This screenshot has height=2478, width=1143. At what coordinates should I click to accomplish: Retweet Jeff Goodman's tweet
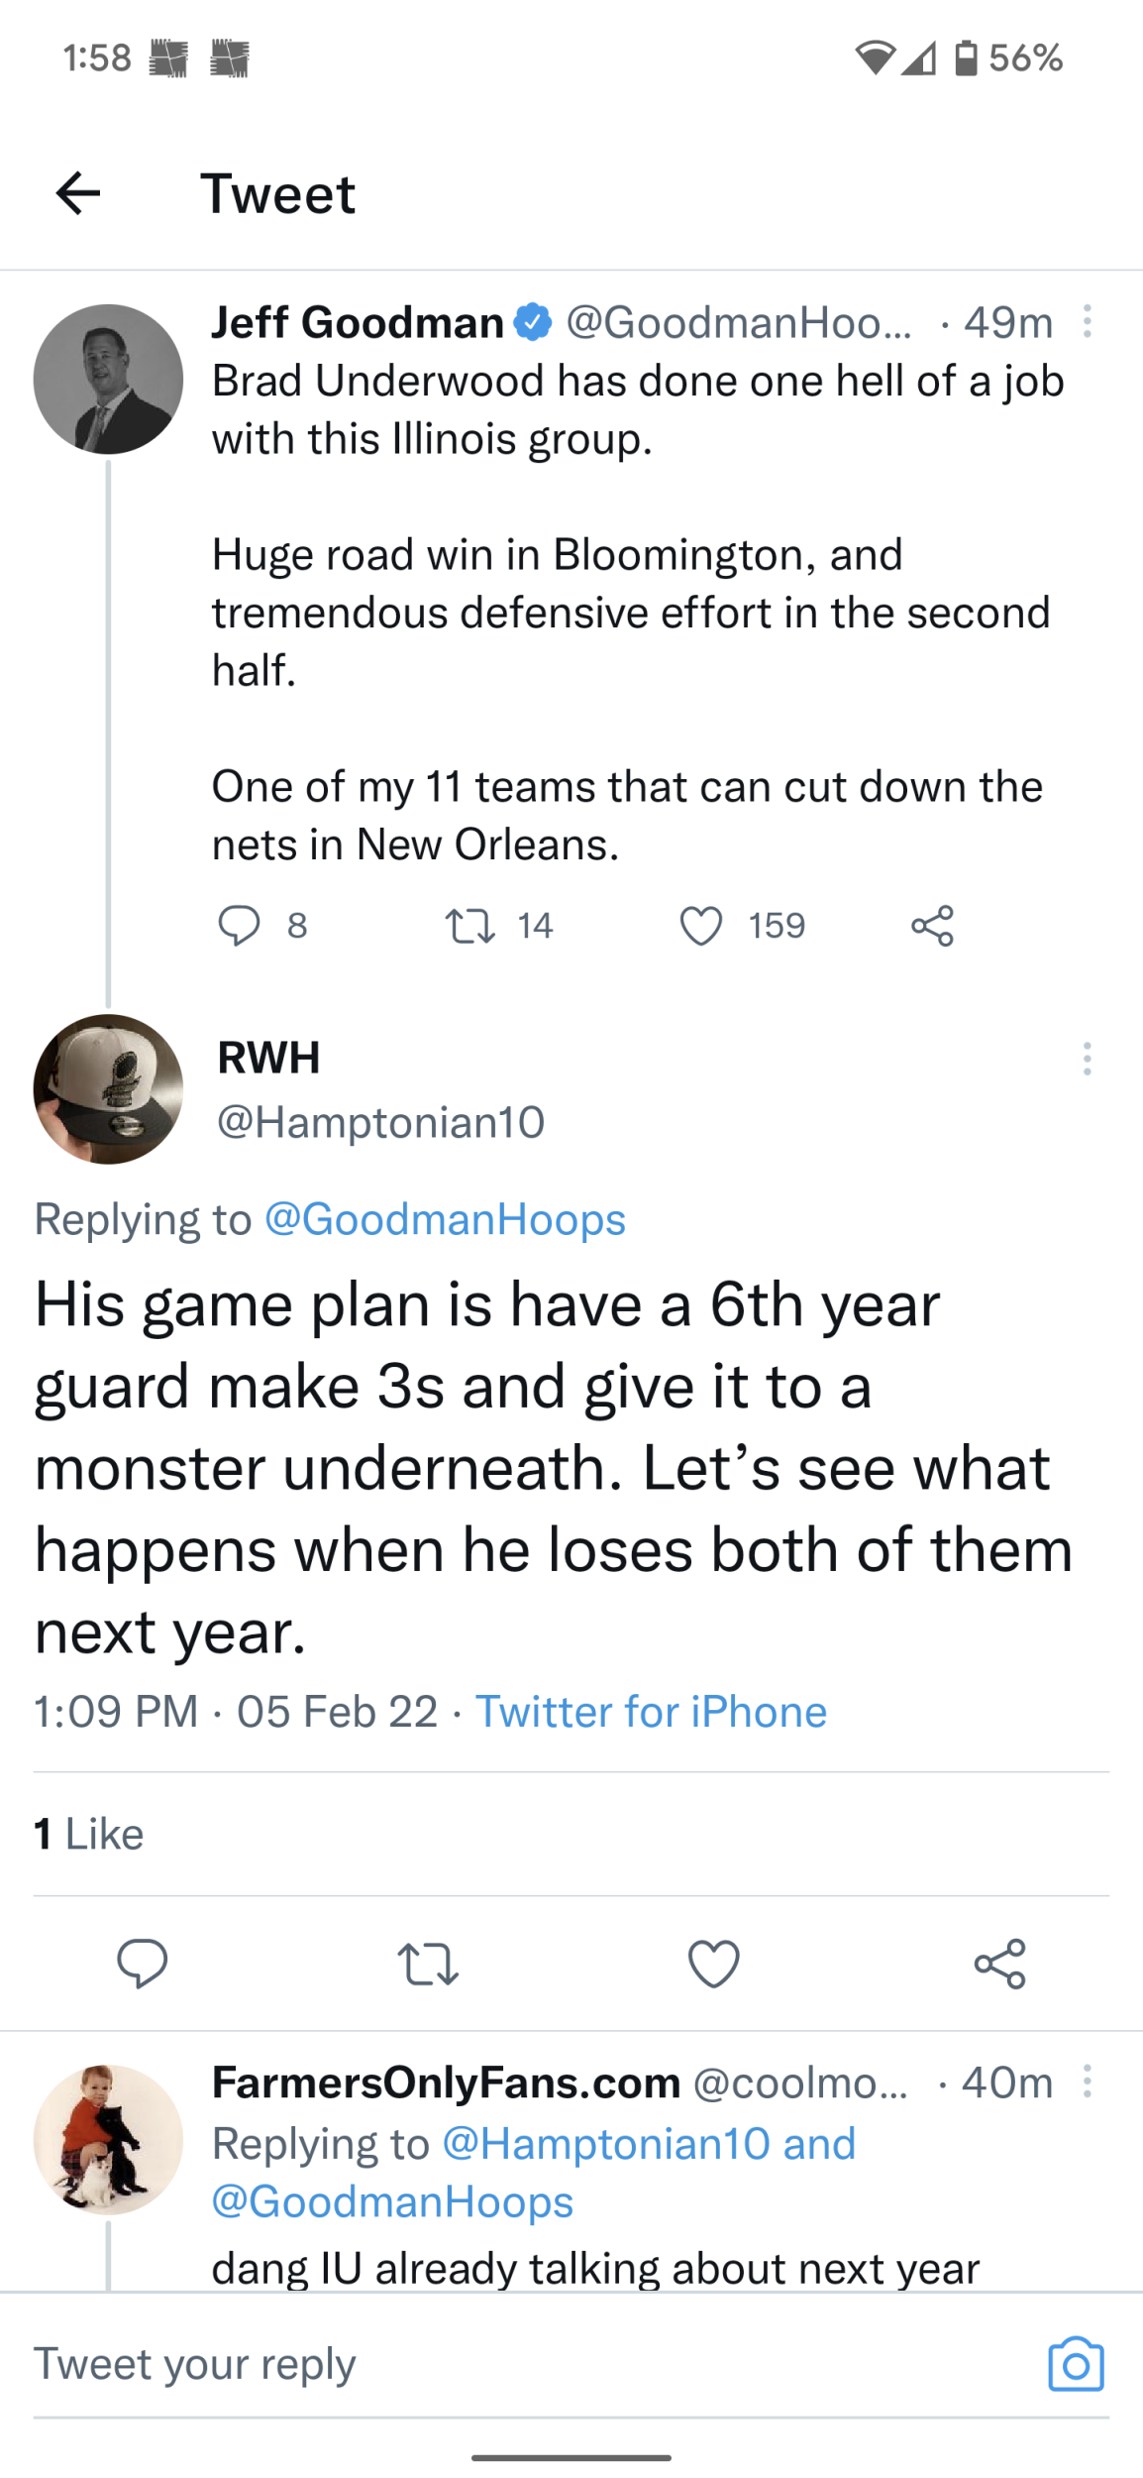(x=470, y=926)
